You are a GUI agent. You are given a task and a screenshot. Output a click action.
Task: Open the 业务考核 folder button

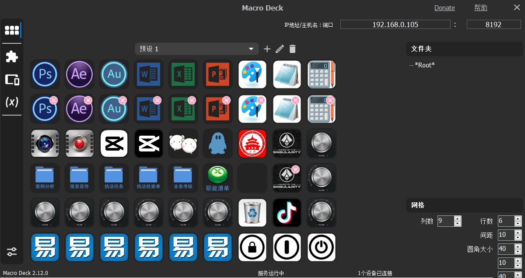coord(183,178)
